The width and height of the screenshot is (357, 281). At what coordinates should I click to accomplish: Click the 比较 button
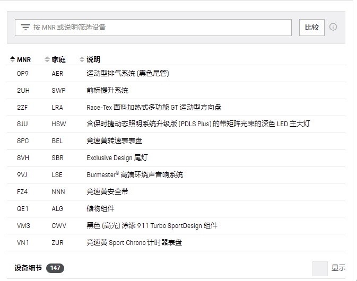point(312,28)
